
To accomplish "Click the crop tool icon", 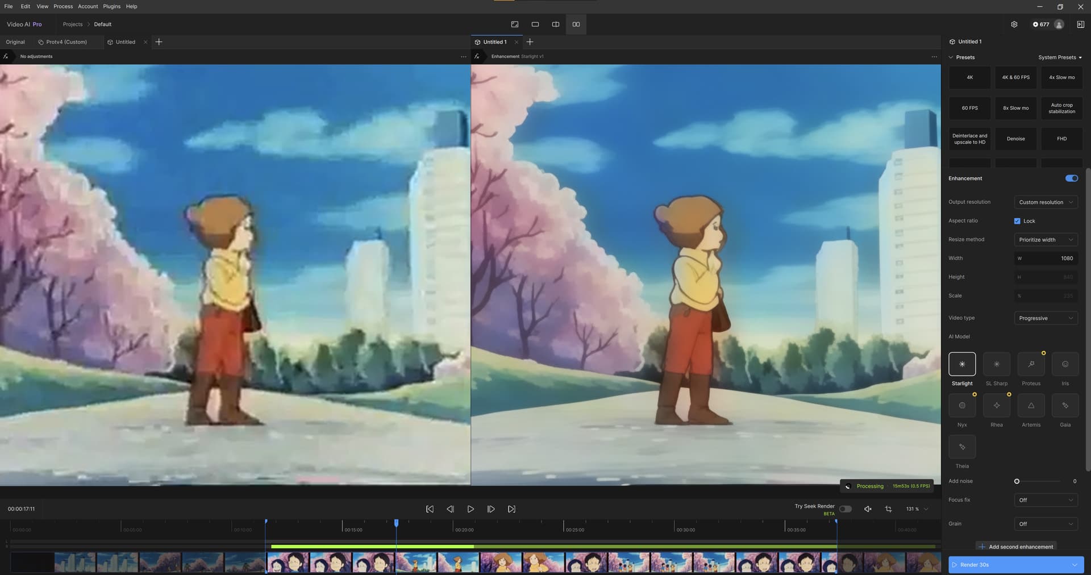I will coord(888,509).
